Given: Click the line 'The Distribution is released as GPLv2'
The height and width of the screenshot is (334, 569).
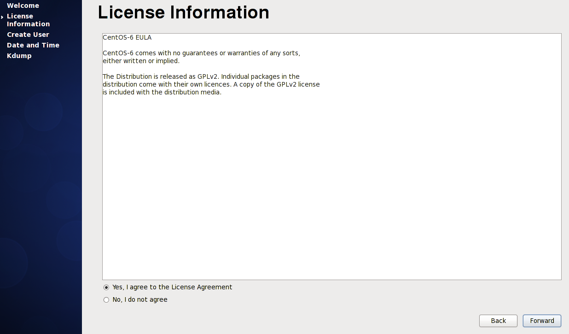Looking at the screenshot, I should tap(201, 76).
